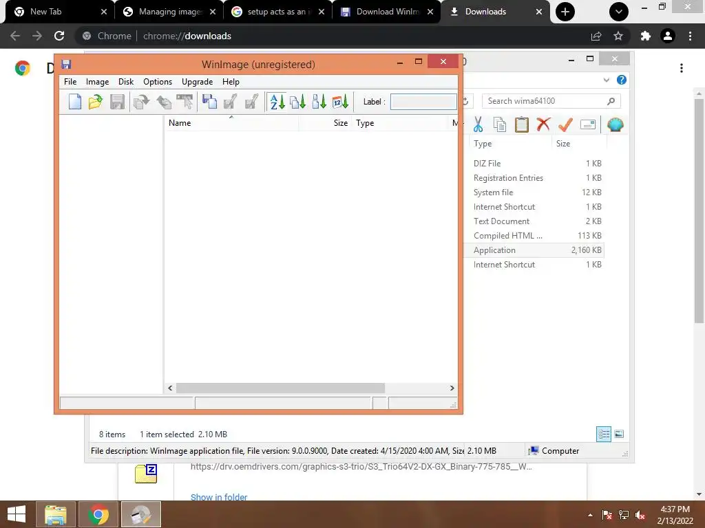Show hidden system tray icons

coord(590,515)
